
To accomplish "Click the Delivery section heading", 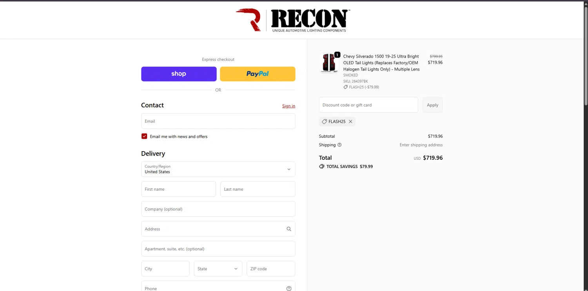I will 153,154.
